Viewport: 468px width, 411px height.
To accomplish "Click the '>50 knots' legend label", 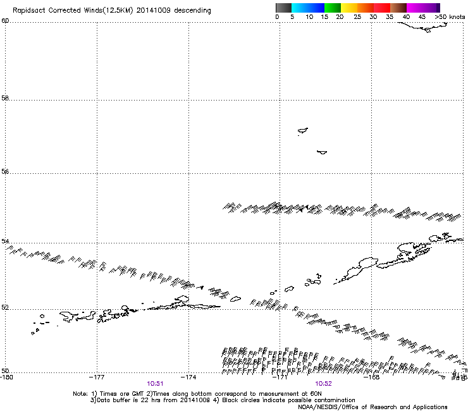I will tap(450, 17).
